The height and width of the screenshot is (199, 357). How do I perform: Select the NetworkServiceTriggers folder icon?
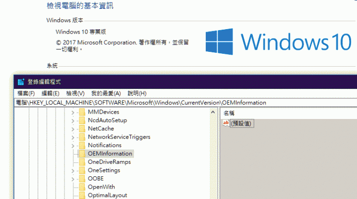pos(82,137)
